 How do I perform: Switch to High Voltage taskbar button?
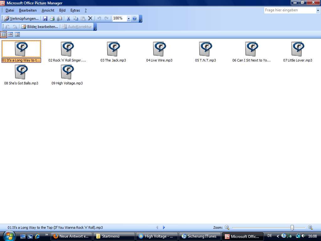tap(157, 236)
